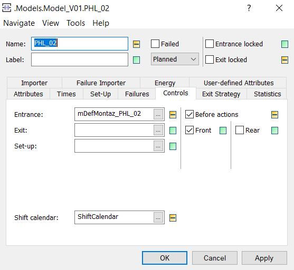This screenshot has width=294, height=270.
Task: Toggle green inheritance icon beside Label field
Action: click(136, 60)
